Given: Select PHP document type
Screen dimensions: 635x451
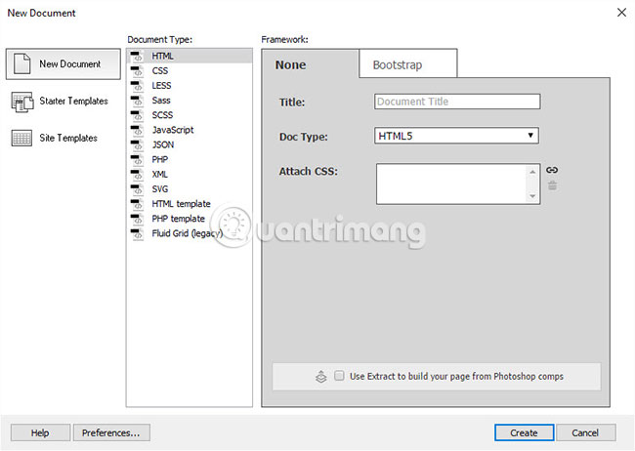Looking at the screenshot, I should [190, 159].
